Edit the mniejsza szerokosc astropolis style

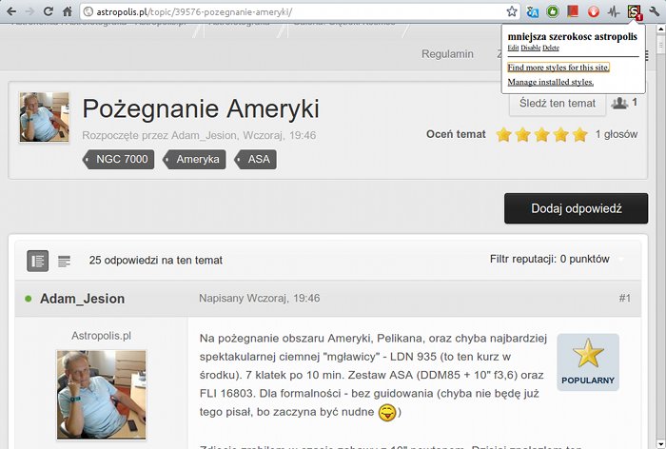click(x=513, y=48)
